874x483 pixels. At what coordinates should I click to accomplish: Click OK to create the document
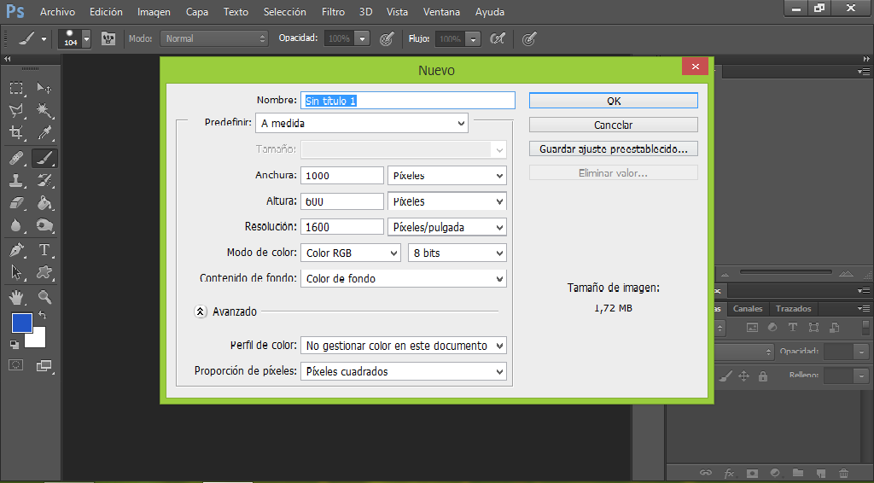coord(613,101)
